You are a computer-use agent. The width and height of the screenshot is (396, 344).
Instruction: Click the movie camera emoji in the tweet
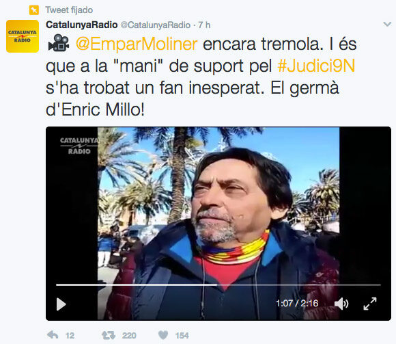tap(59, 43)
